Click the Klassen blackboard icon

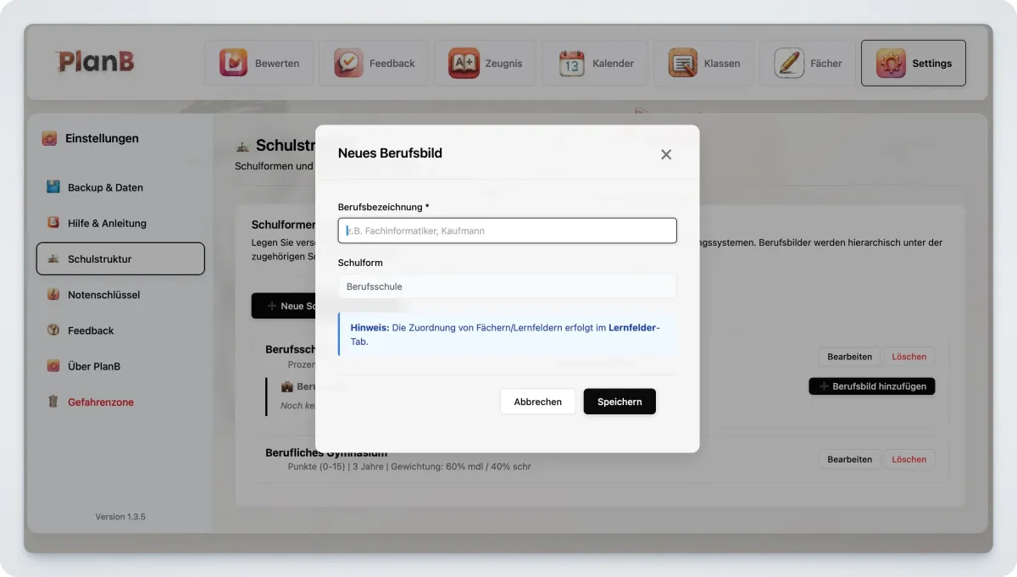click(x=683, y=64)
